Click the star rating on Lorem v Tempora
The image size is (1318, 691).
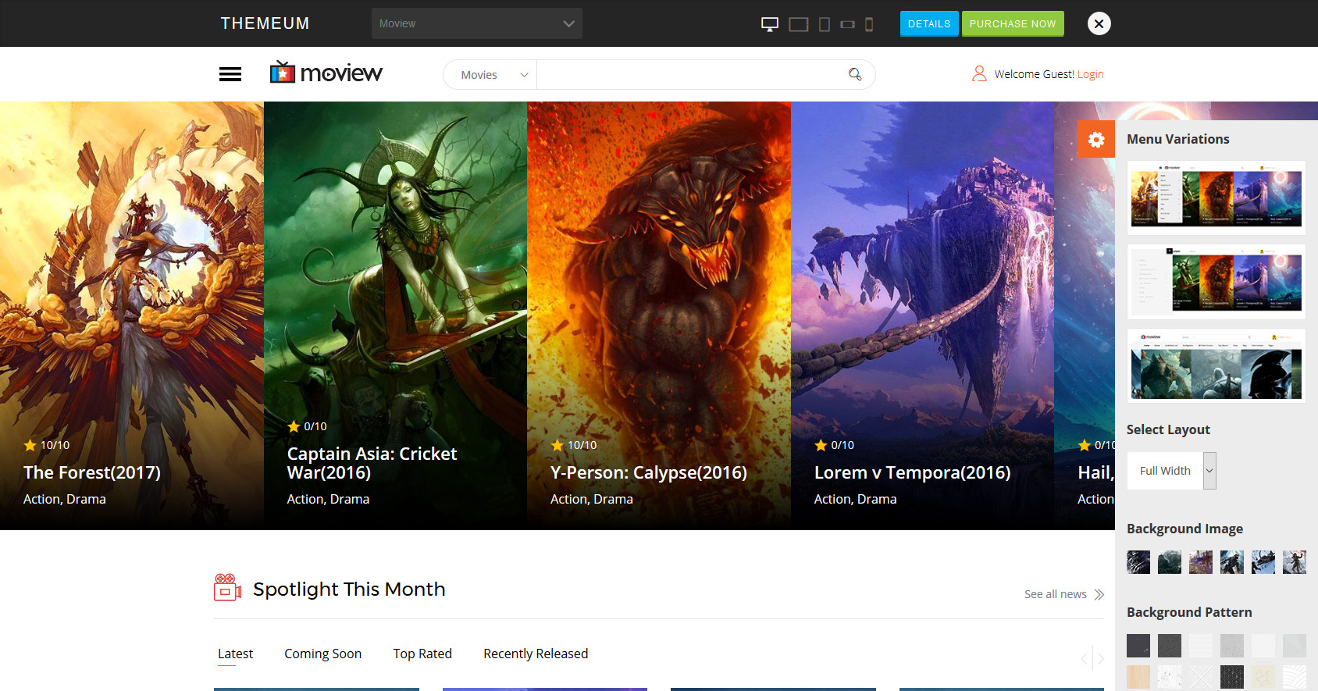[821, 445]
